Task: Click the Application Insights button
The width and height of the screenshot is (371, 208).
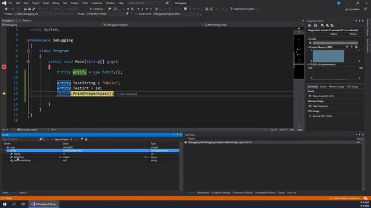Action: coord(243,9)
